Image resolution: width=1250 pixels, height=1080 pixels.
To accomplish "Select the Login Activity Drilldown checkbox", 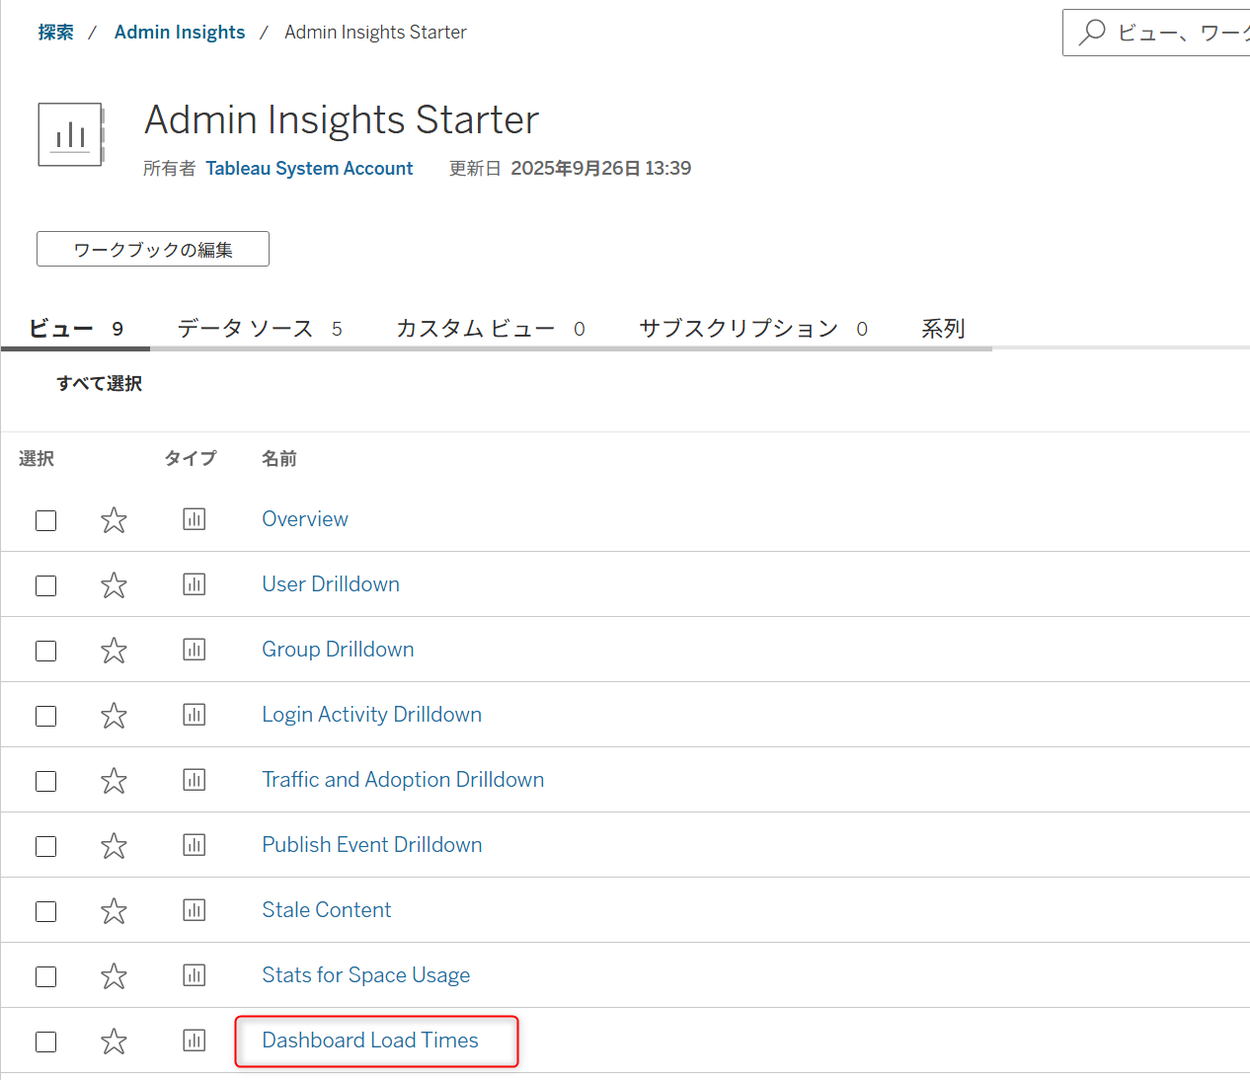I will point(45,716).
